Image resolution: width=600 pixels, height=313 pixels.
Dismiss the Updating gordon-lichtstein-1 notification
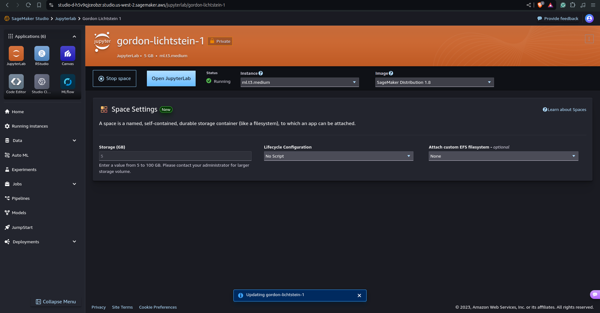pyautogui.click(x=359, y=295)
